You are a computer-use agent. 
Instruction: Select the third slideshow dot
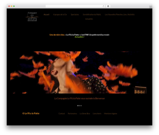point(81,106)
